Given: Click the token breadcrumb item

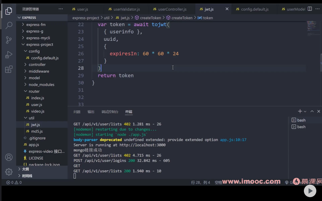Looking at the screenshot, I should coord(205,18).
